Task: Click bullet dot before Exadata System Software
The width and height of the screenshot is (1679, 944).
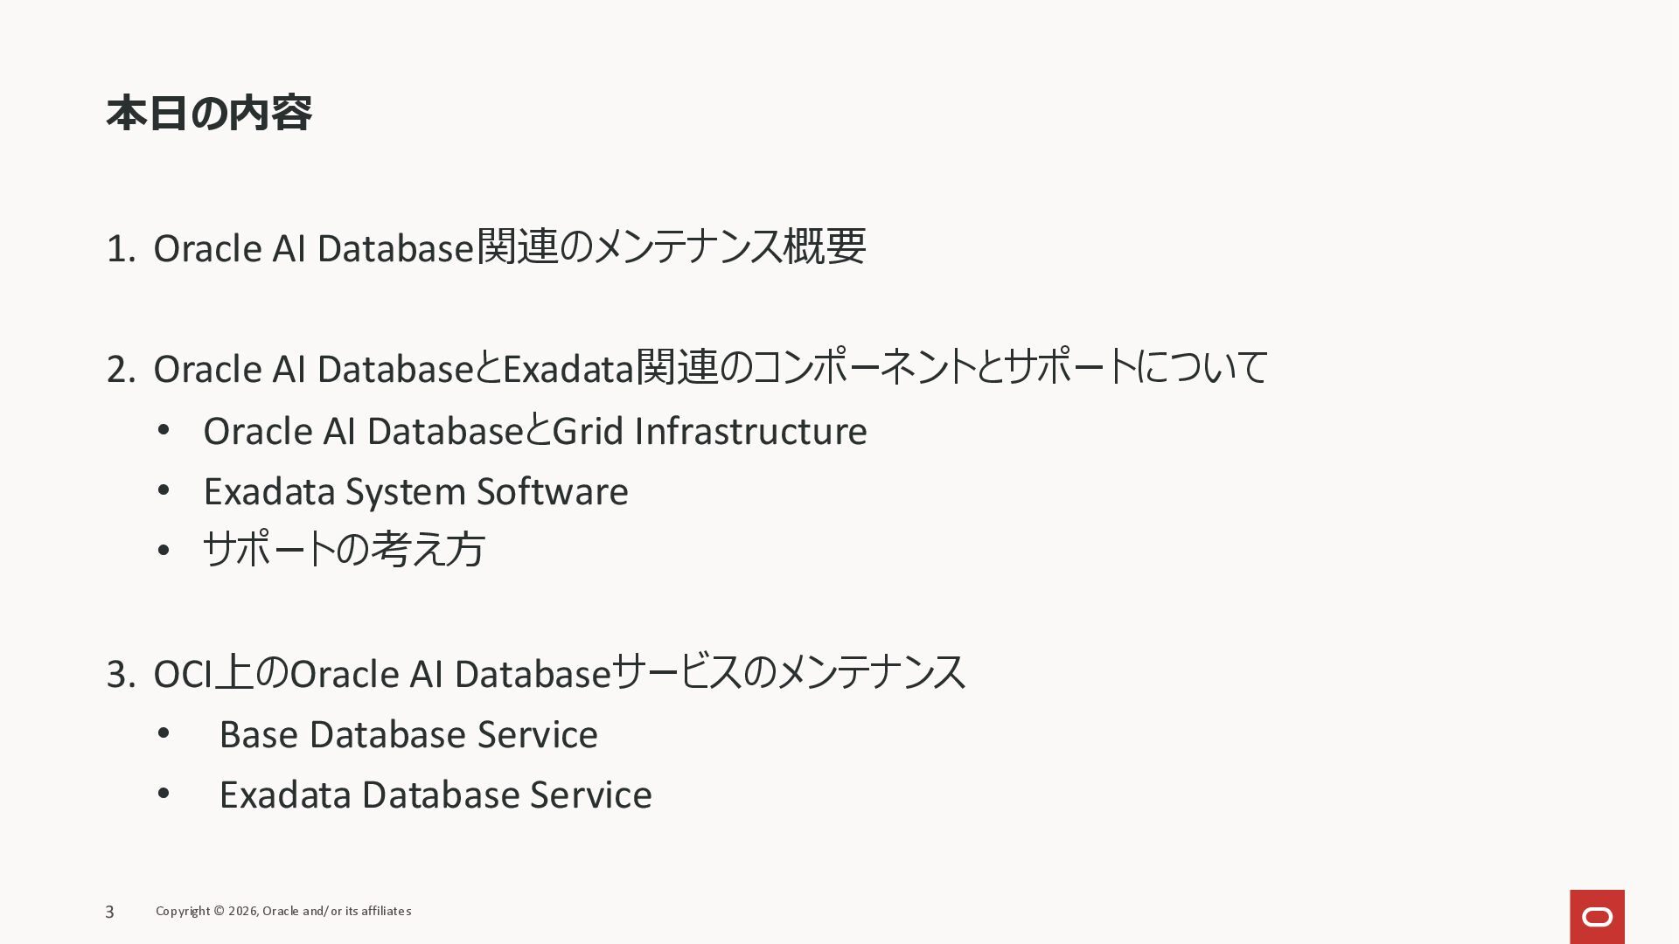Action: click(164, 491)
